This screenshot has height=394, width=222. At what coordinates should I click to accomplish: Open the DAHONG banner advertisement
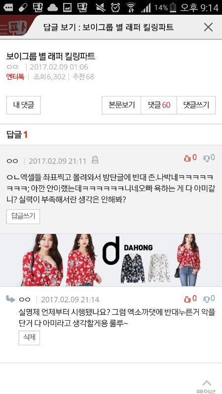pyautogui.click(x=111, y=260)
